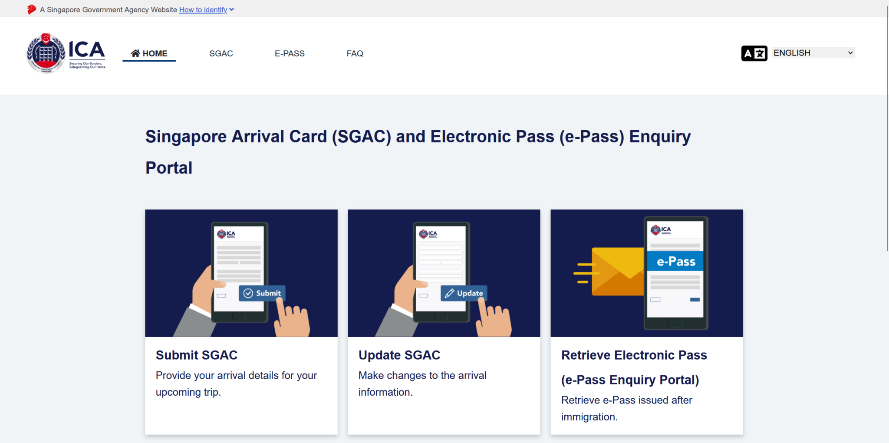Click the Update pencil icon in illustration
This screenshot has height=443, width=889.
pyautogui.click(x=450, y=293)
